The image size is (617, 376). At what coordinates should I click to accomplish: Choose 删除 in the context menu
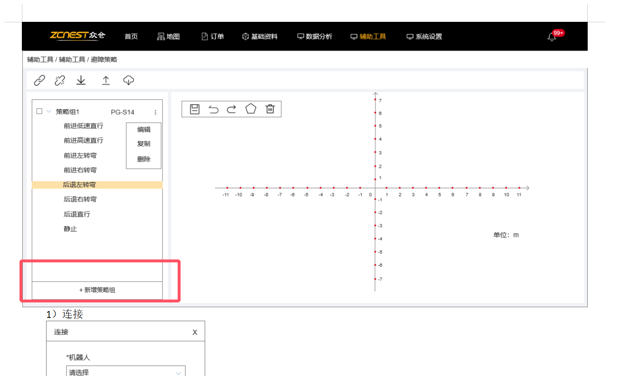[144, 159]
